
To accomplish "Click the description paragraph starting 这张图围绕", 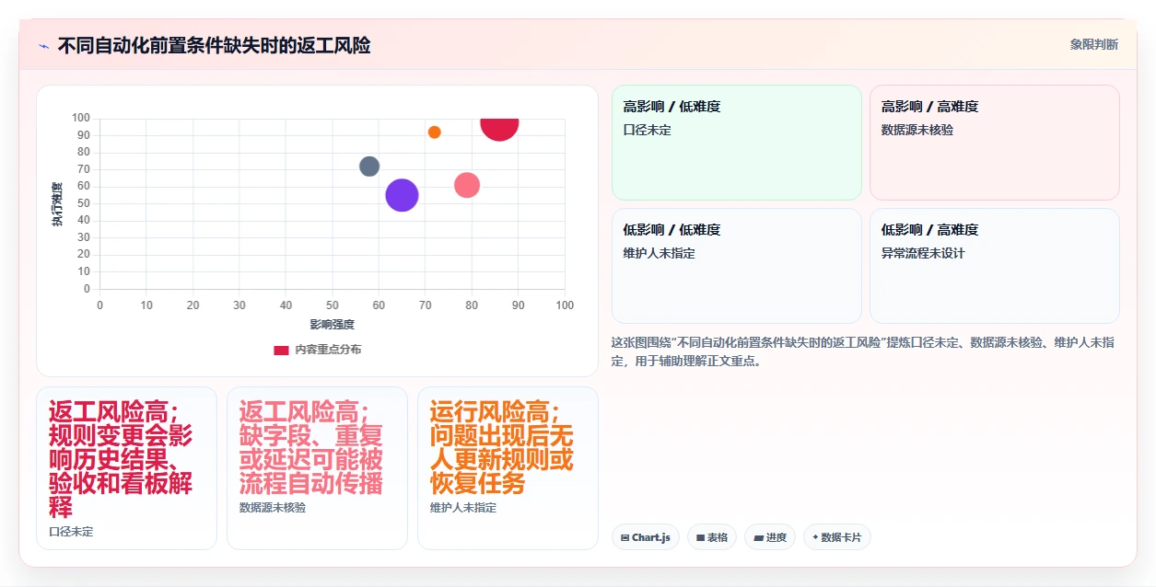I will pyautogui.click(x=863, y=351).
